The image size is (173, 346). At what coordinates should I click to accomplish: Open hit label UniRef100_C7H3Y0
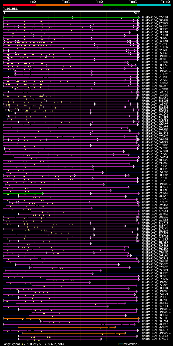[155, 199]
